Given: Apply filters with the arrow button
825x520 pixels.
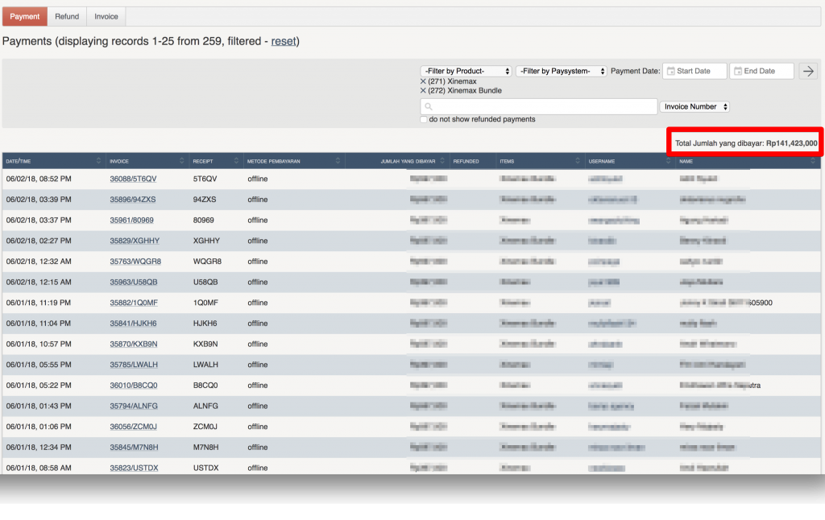Looking at the screenshot, I should coord(808,71).
